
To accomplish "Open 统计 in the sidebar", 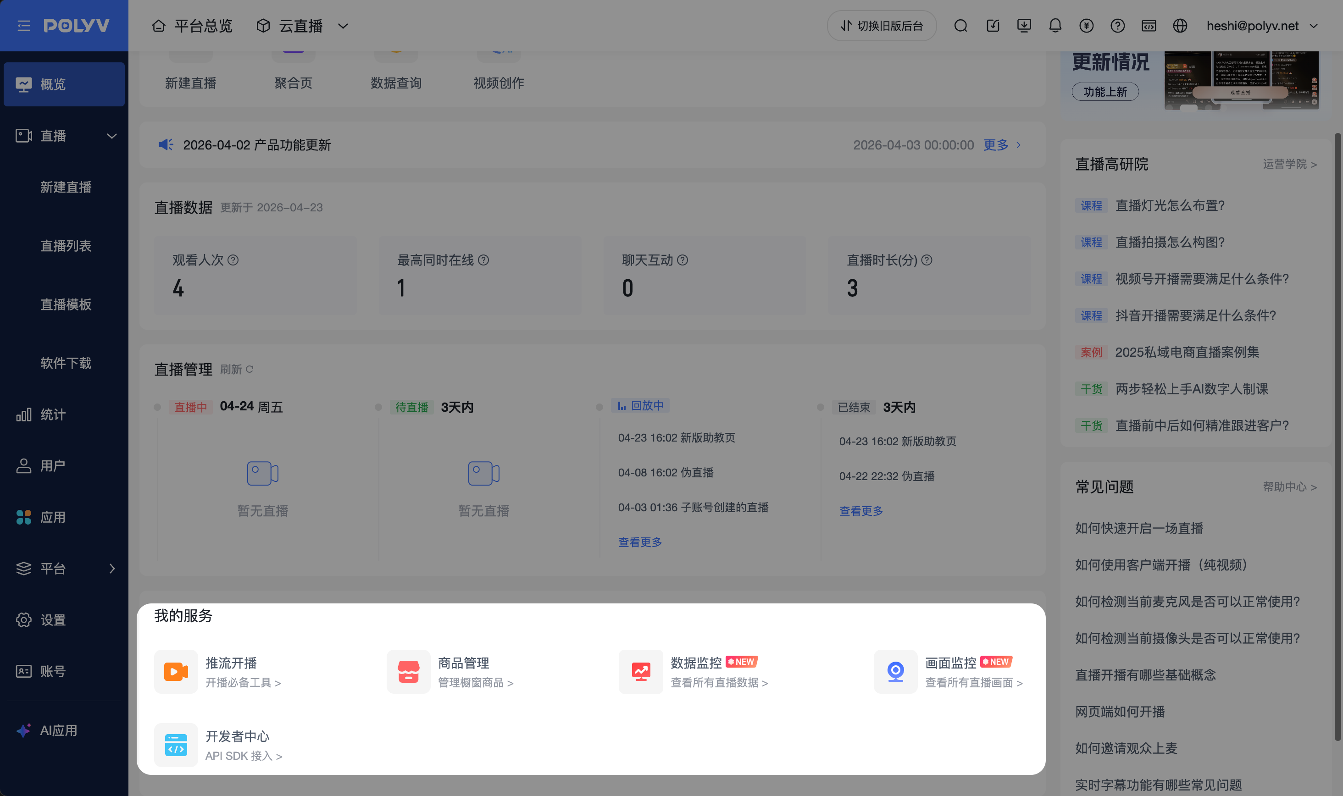I will [x=64, y=415].
